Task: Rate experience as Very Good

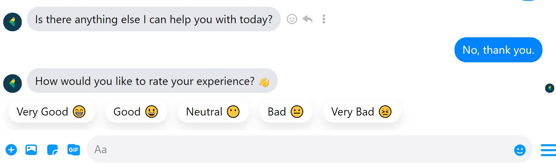Action: 51,111
